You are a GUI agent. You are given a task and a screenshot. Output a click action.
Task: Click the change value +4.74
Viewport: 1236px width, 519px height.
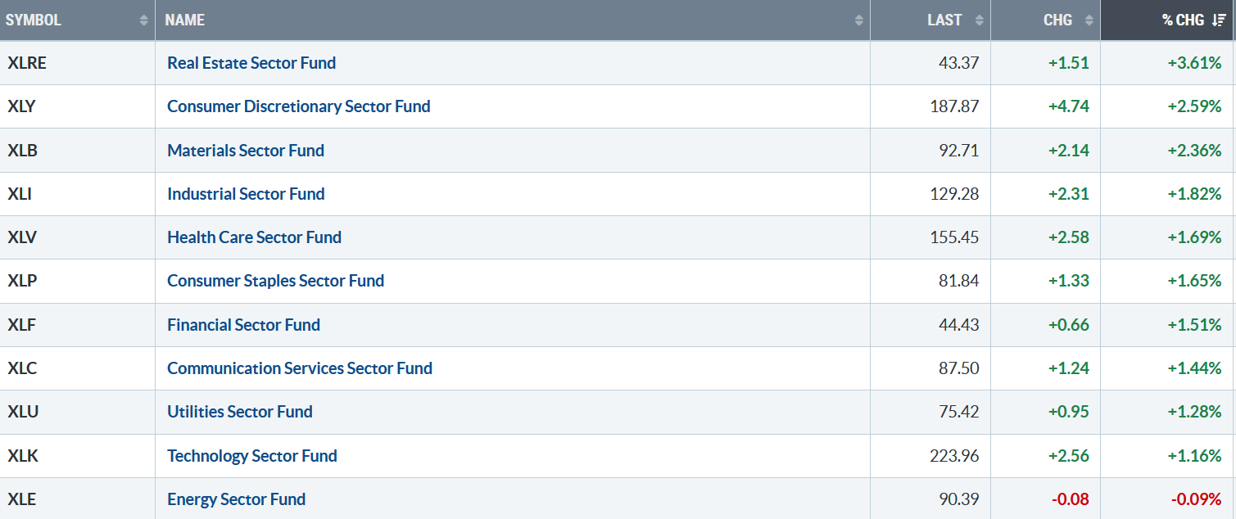coord(1068,106)
